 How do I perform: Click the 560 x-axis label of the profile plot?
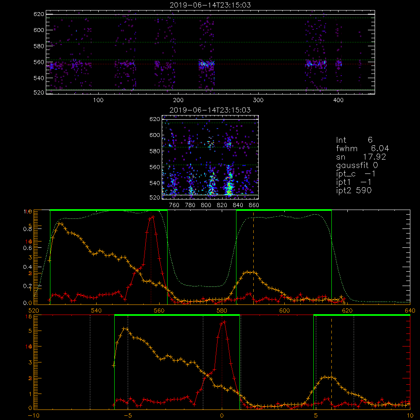coord(159,310)
